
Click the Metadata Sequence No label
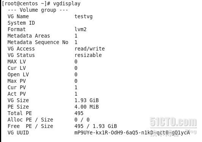[x=38, y=42]
